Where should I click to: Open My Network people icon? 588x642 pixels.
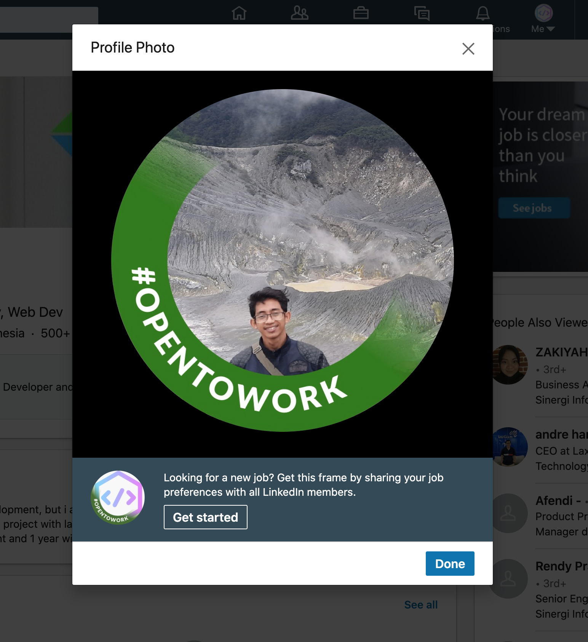pos(300,13)
